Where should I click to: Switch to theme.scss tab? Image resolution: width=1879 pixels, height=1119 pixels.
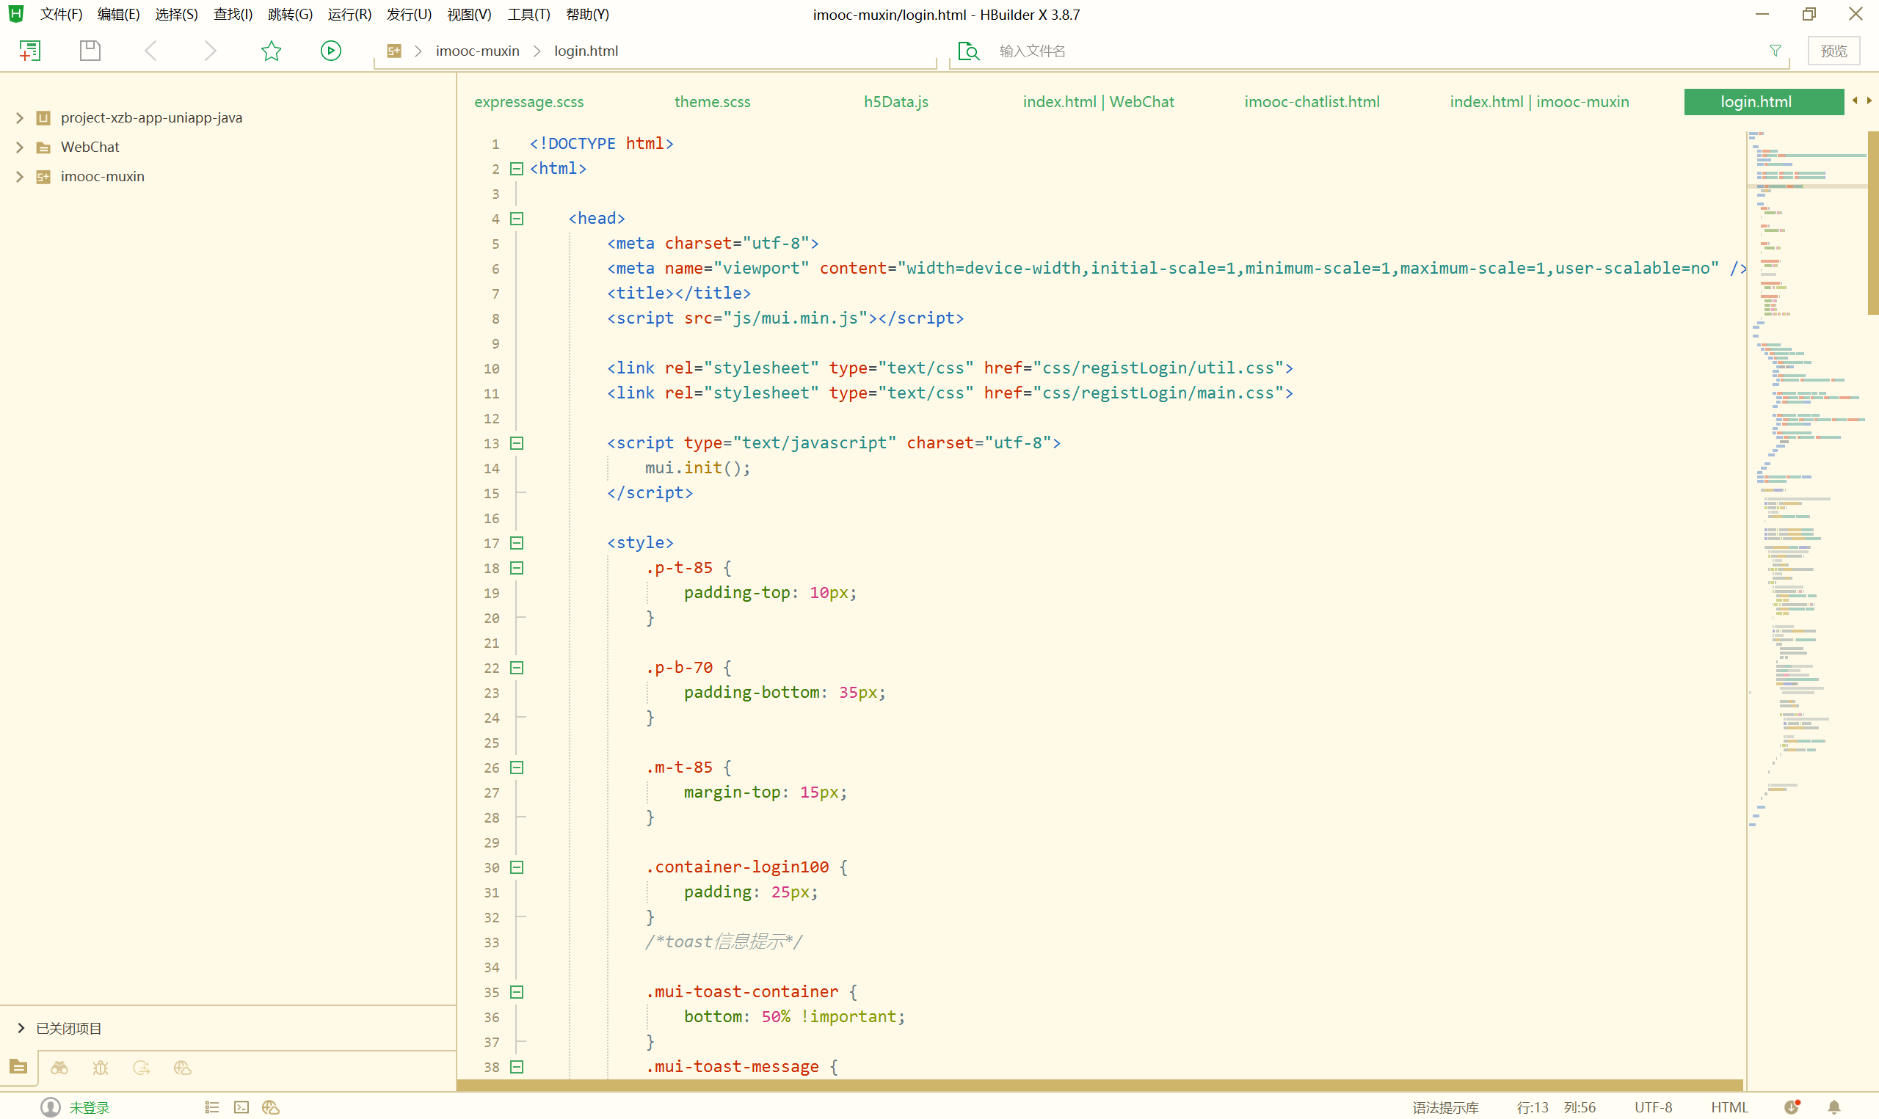pyautogui.click(x=713, y=102)
